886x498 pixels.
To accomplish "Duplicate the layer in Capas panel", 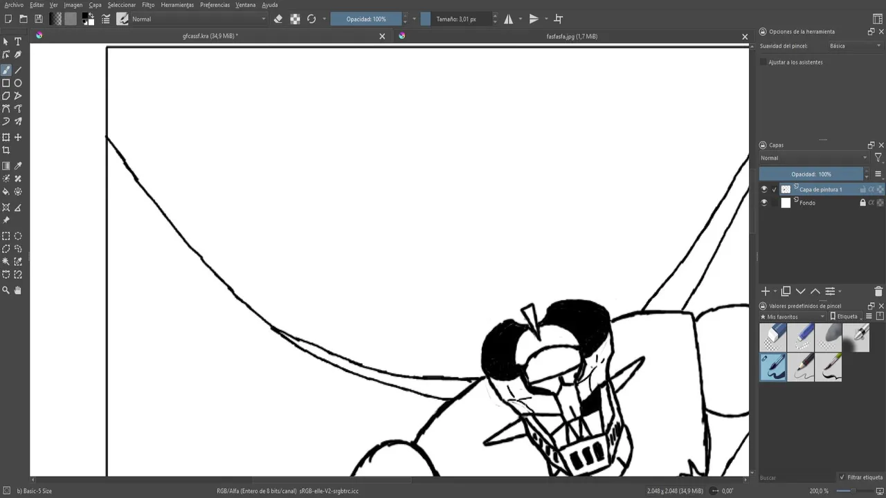I will coord(786,291).
